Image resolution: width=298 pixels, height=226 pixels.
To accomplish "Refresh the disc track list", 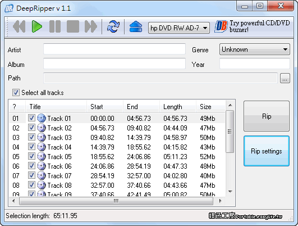I will pyautogui.click(x=113, y=26).
